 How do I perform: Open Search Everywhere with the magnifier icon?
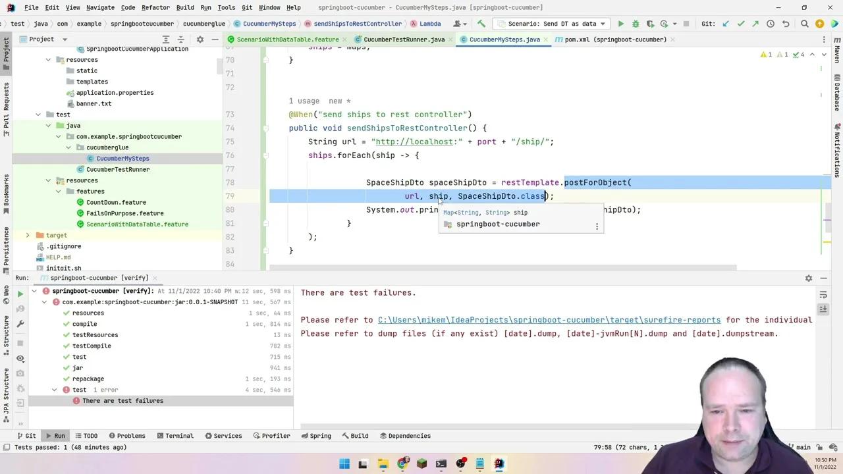[x=804, y=24]
